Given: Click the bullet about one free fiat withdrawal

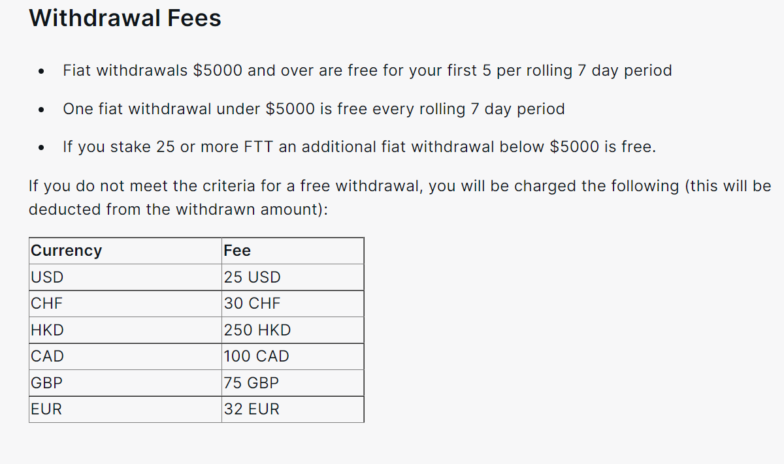Looking at the screenshot, I should tap(314, 109).
